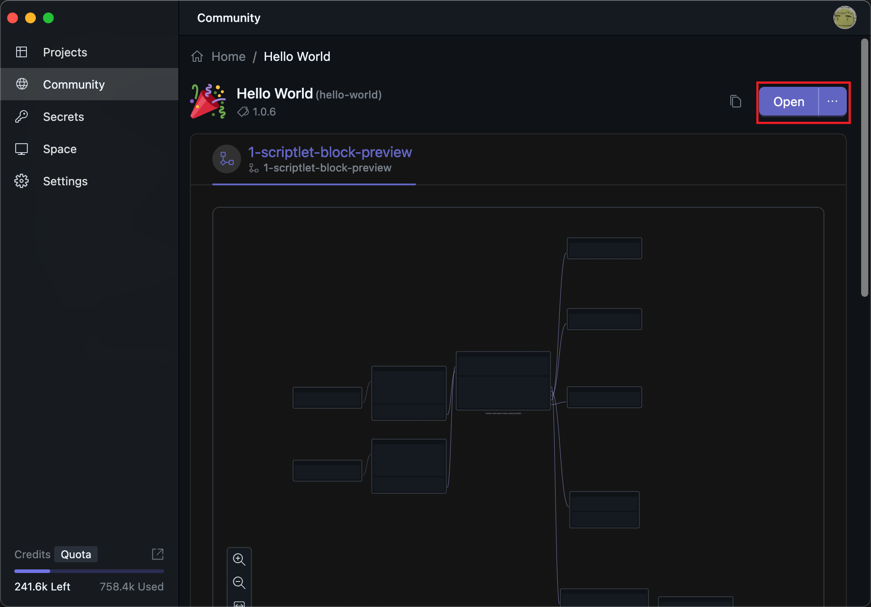Switch to Quota view

(76, 554)
